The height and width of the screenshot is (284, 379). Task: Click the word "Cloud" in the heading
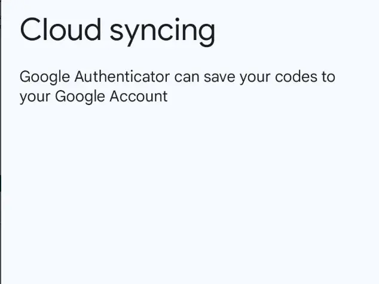(x=59, y=30)
